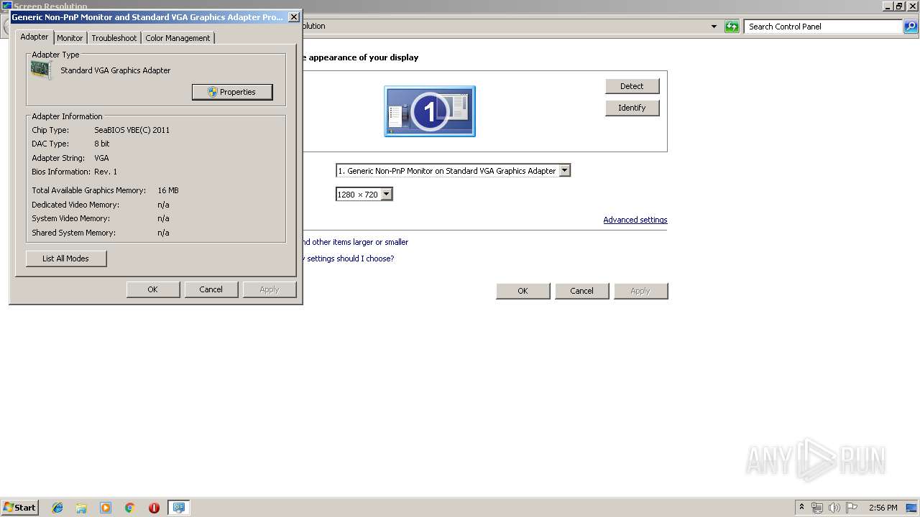Click the adapter card icon
The image size is (920, 517).
tap(42, 70)
